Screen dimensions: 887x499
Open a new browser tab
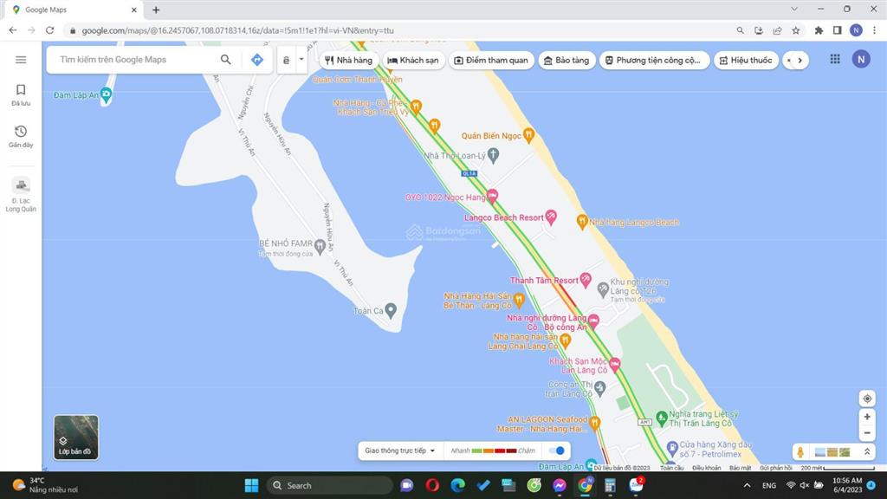[x=156, y=10]
